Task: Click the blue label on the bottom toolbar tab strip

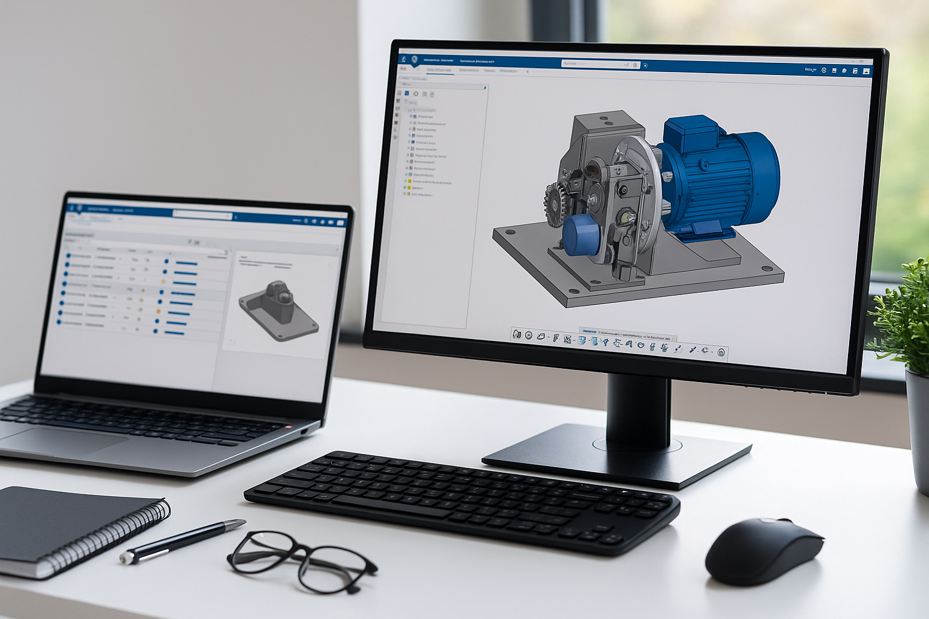Action: [588, 332]
